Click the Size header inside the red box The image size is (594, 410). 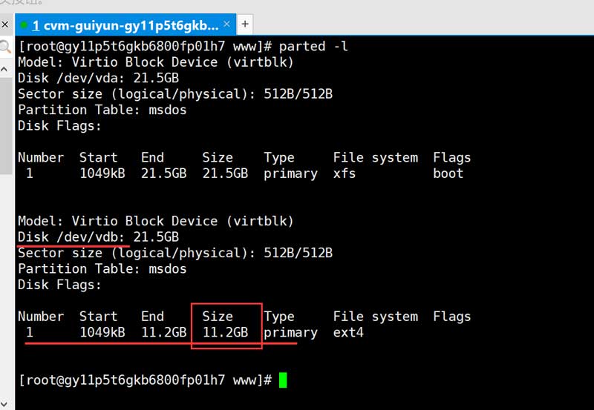pyautogui.click(x=218, y=317)
